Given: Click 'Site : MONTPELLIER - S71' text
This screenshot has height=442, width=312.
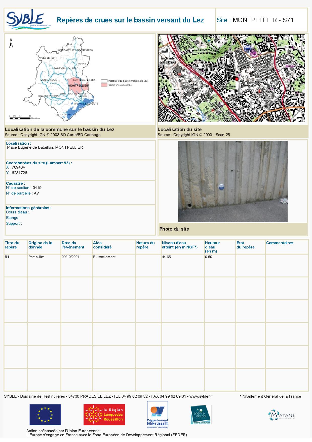Looking at the screenshot, I should tap(255, 20).
